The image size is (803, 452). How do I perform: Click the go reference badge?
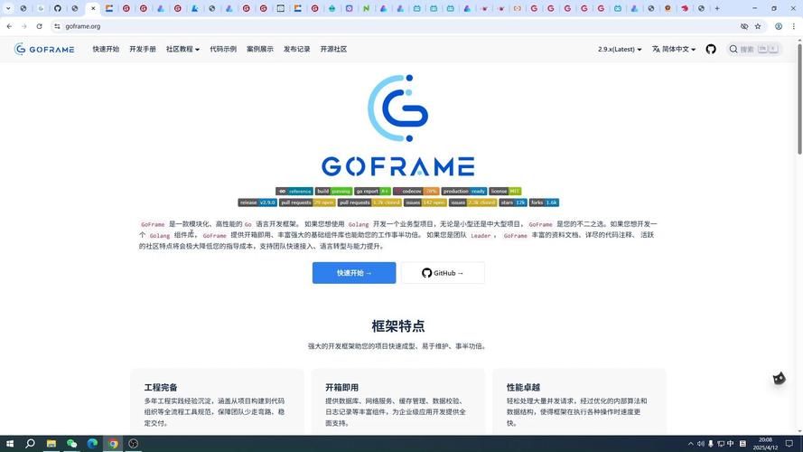point(294,191)
